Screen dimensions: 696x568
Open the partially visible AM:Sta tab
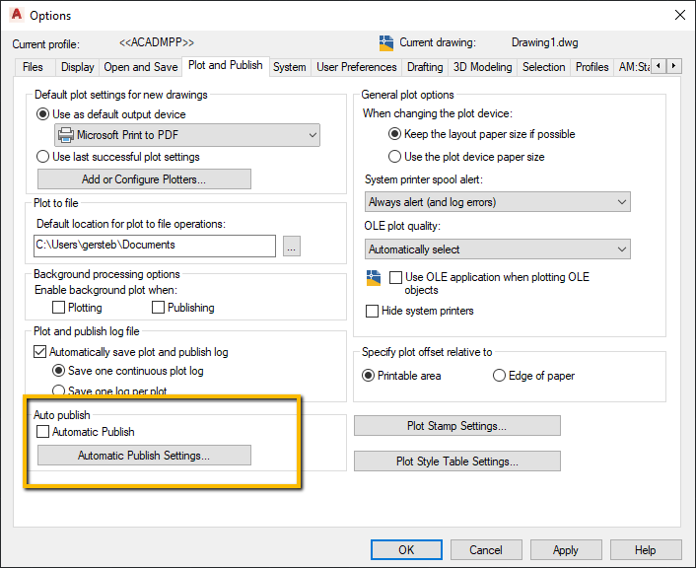point(633,67)
